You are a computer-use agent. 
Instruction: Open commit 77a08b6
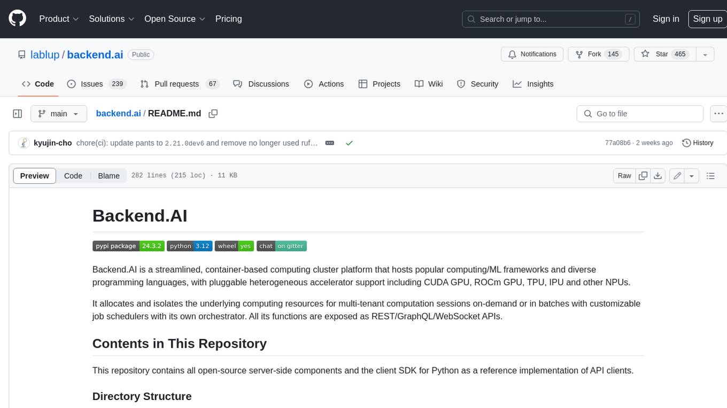tap(618, 143)
